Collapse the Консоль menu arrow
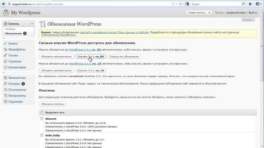Screen dimensions: 264x148 click(x=32, y=24)
